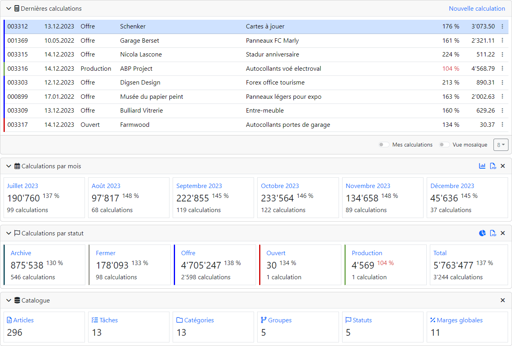Screen dimensions: 512x346
Task: Open the Statuts catalogue link
Action: coord(359,320)
